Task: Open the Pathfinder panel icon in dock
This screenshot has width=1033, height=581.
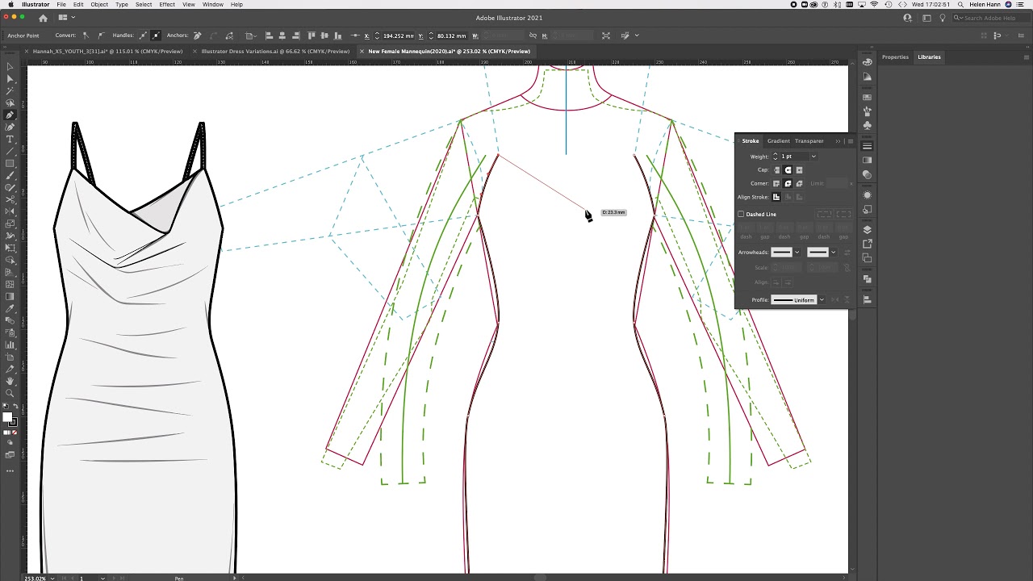Action: [x=868, y=280]
